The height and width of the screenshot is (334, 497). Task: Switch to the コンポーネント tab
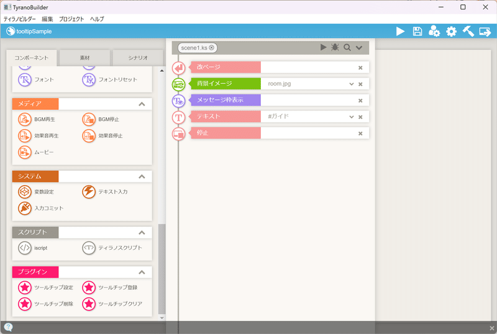pyautogui.click(x=32, y=58)
